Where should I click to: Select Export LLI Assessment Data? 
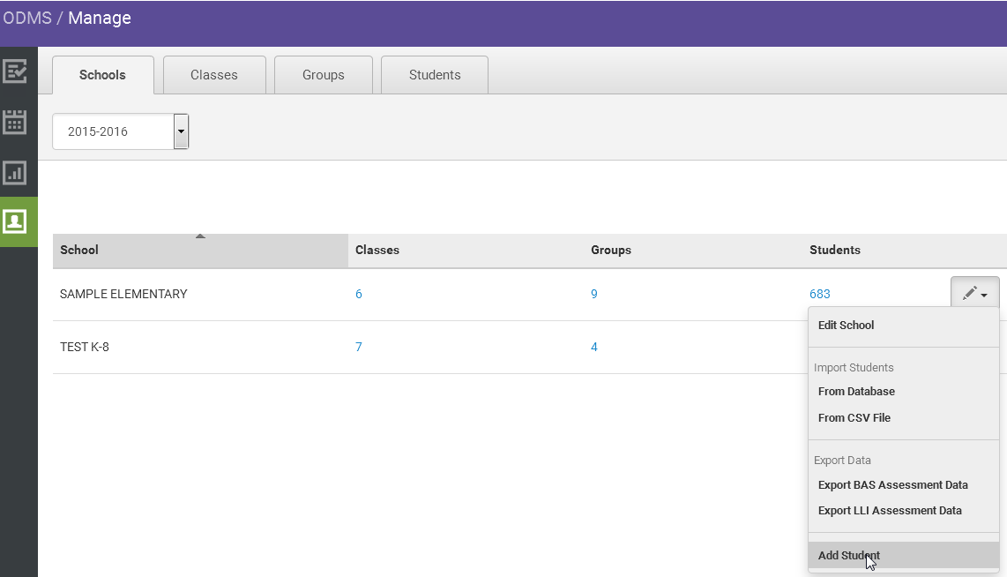pyautogui.click(x=890, y=510)
